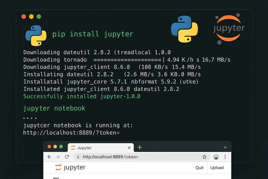
Task: Click 'Installatall jupyter_core 5.7.1' line
Action: pos(111,82)
